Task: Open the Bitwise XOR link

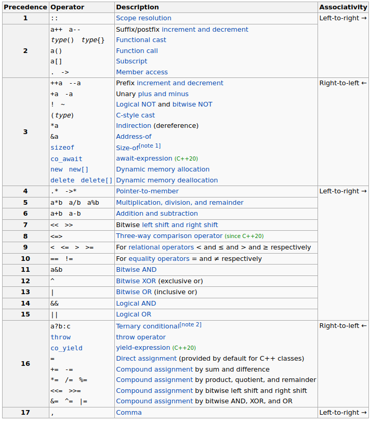Action: pyautogui.click(x=136, y=281)
